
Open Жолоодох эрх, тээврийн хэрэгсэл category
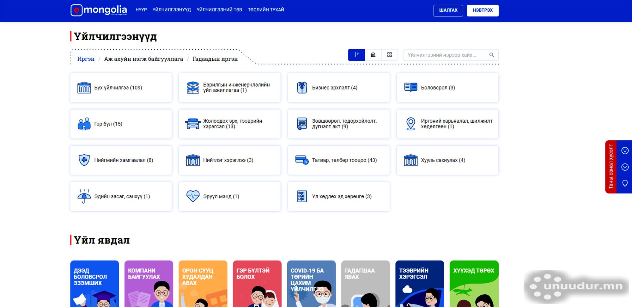[x=230, y=124]
